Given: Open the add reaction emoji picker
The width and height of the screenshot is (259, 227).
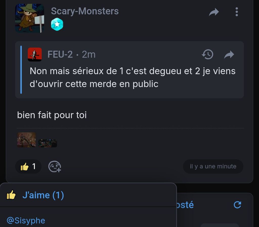Looking at the screenshot, I should [x=55, y=166].
